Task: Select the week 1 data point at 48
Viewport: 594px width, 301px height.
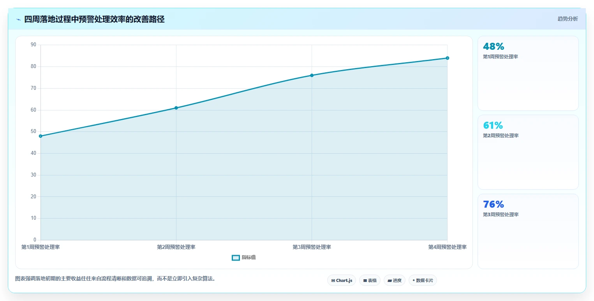Action: (41, 136)
